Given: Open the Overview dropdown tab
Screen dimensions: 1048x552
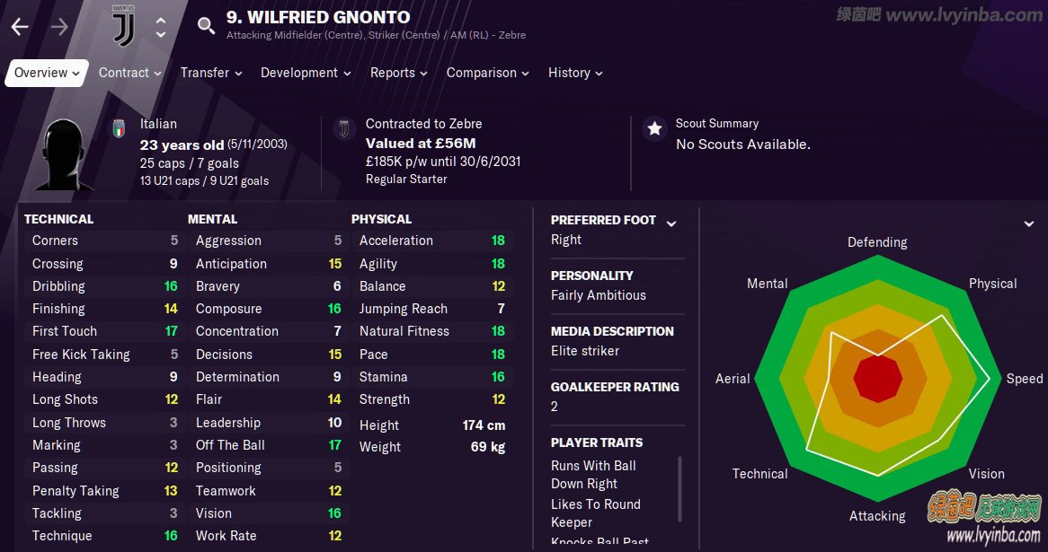Looking at the screenshot, I should [47, 73].
